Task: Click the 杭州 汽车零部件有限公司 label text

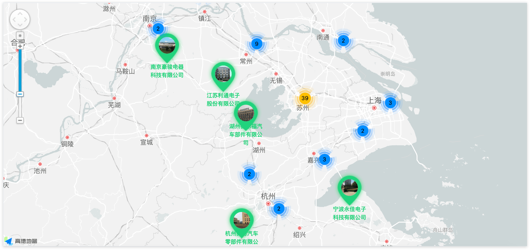Action: coord(242,238)
